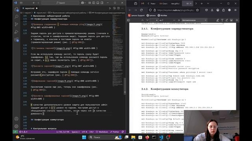252x141 pixels.
Task: Open the list all tabs dropdown in Firefox
Action: [x=208, y=4]
